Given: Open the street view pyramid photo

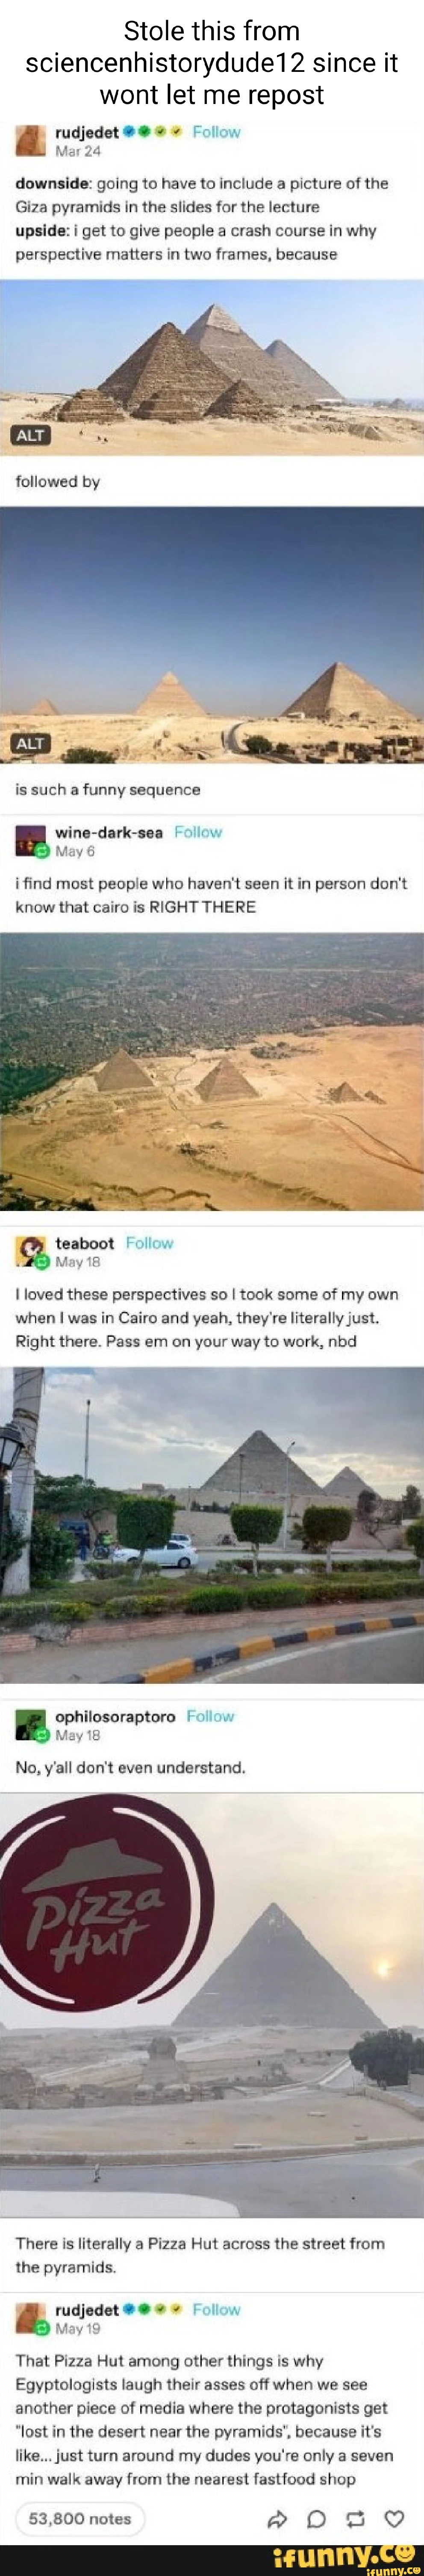Looking at the screenshot, I should pyautogui.click(x=212, y=1525).
